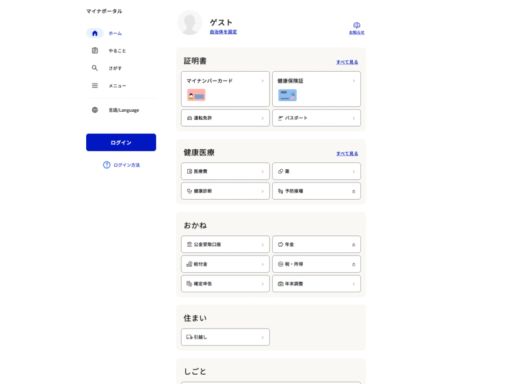Click chevron on 薬 row
The image size is (512, 384).
click(353, 172)
